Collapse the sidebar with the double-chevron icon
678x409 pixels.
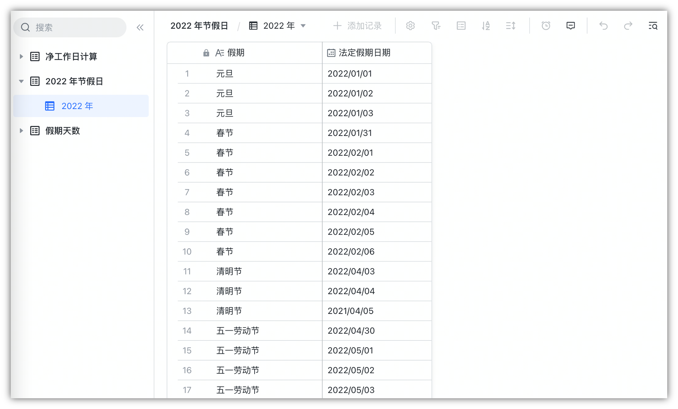[140, 27]
